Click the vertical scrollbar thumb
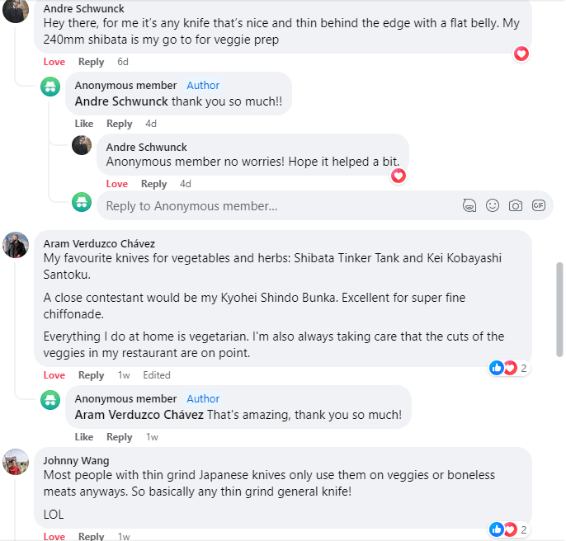The width and height of the screenshot is (566, 541). point(560,309)
